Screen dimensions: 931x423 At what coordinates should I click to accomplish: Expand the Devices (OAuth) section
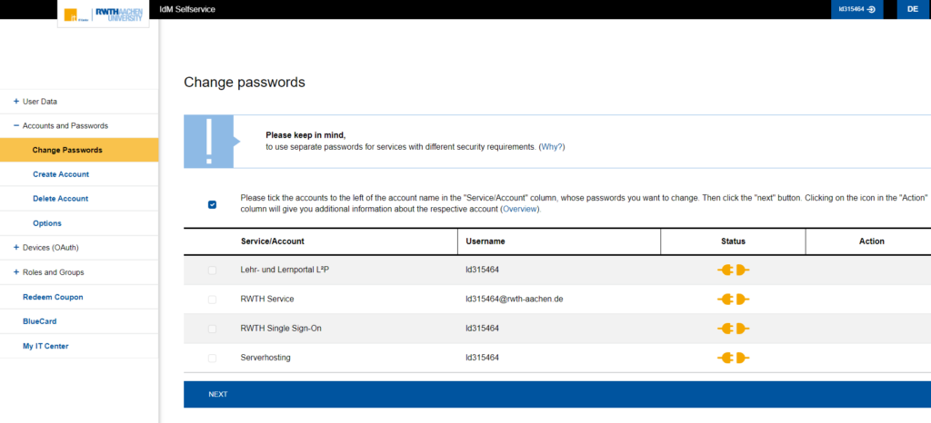point(16,248)
